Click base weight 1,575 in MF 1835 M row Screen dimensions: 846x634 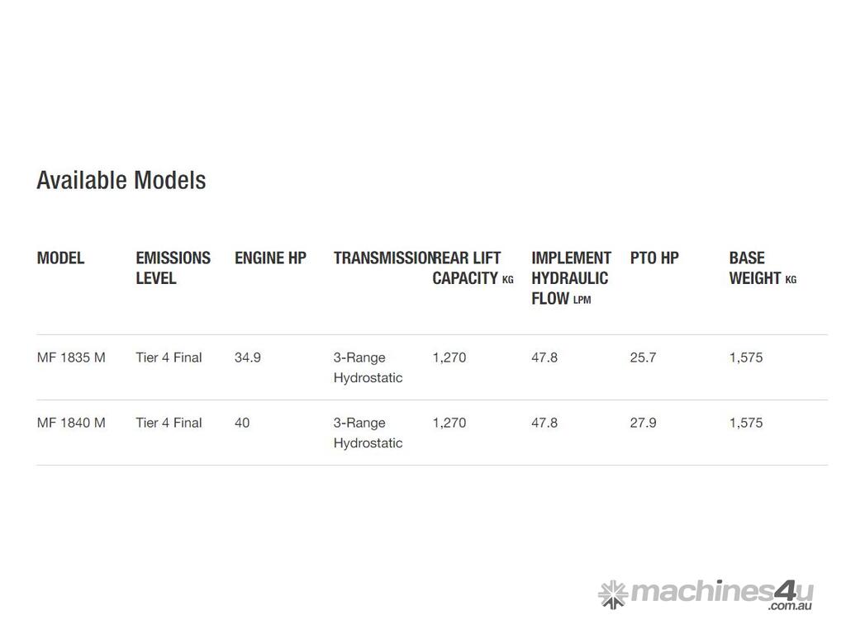[x=745, y=357]
